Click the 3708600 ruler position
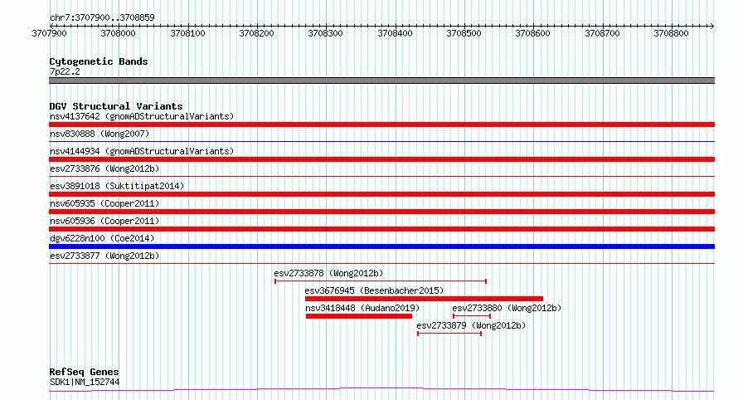738x400 pixels. click(533, 33)
